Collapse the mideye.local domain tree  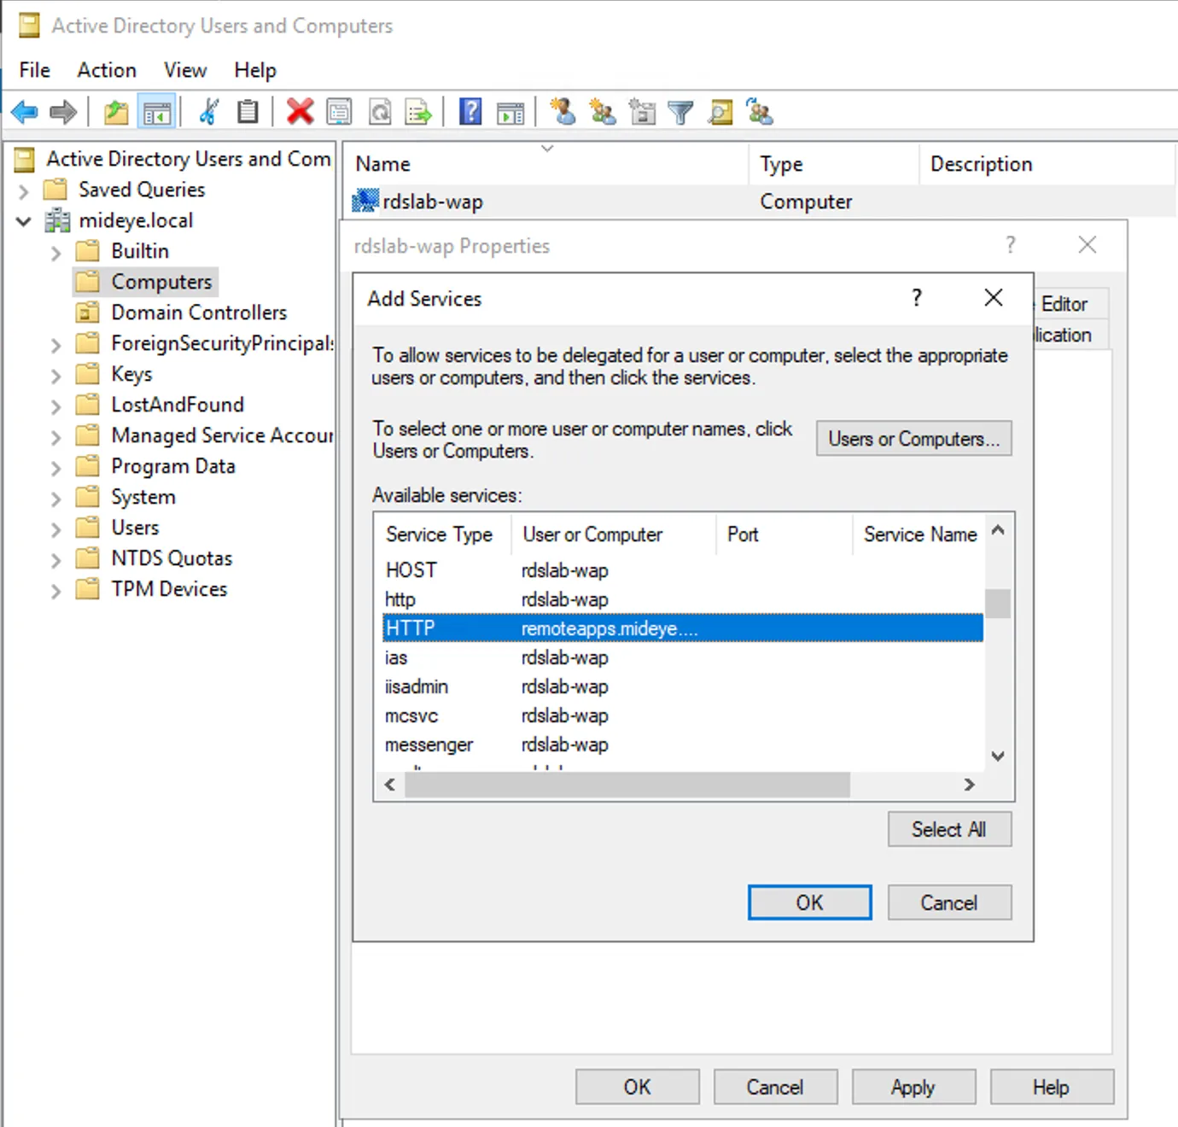point(23,220)
